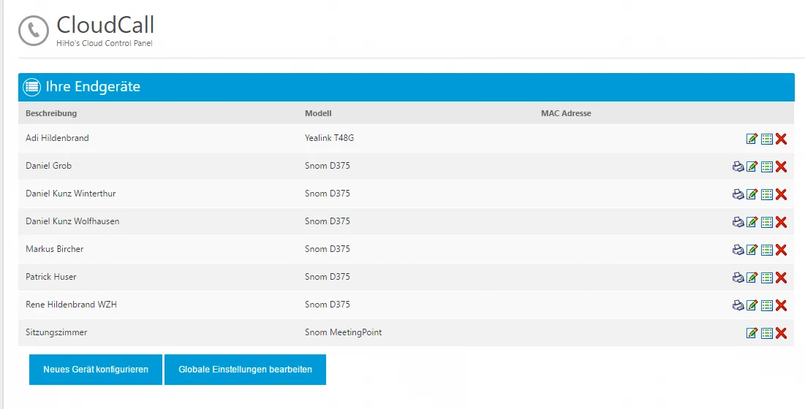Open list icon for Adi Hildenbrand
This screenshot has height=409, width=805.
(x=766, y=139)
